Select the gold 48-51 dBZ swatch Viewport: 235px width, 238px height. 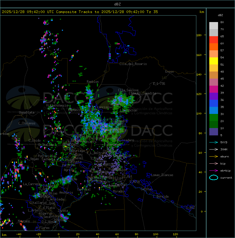pos(214,68)
